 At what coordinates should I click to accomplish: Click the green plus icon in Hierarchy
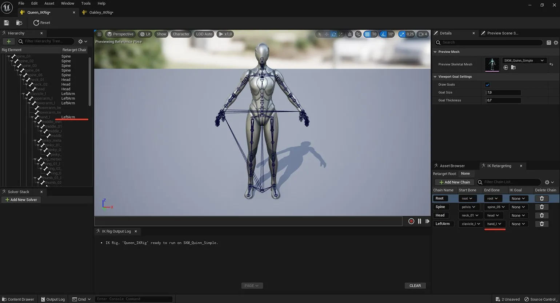(x=9, y=41)
